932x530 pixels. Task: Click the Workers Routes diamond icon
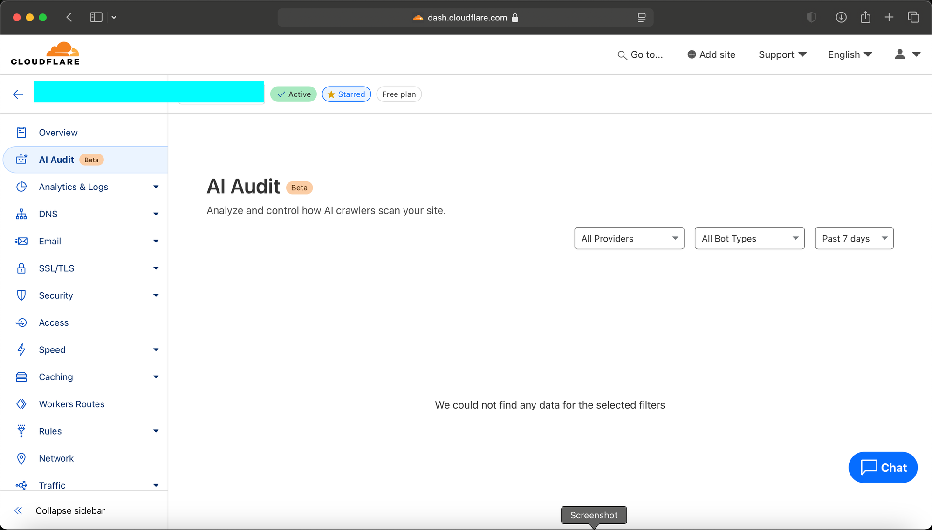click(x=21, y=404)
